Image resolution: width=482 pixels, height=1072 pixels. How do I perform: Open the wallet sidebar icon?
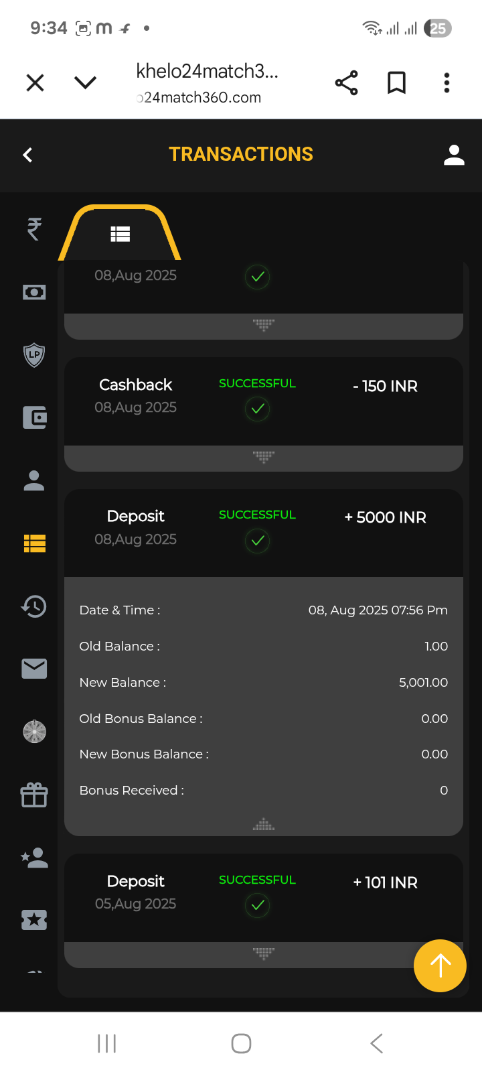[x=34, y=417]
